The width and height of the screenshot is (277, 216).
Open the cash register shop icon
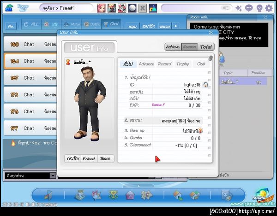pos(80,195)
